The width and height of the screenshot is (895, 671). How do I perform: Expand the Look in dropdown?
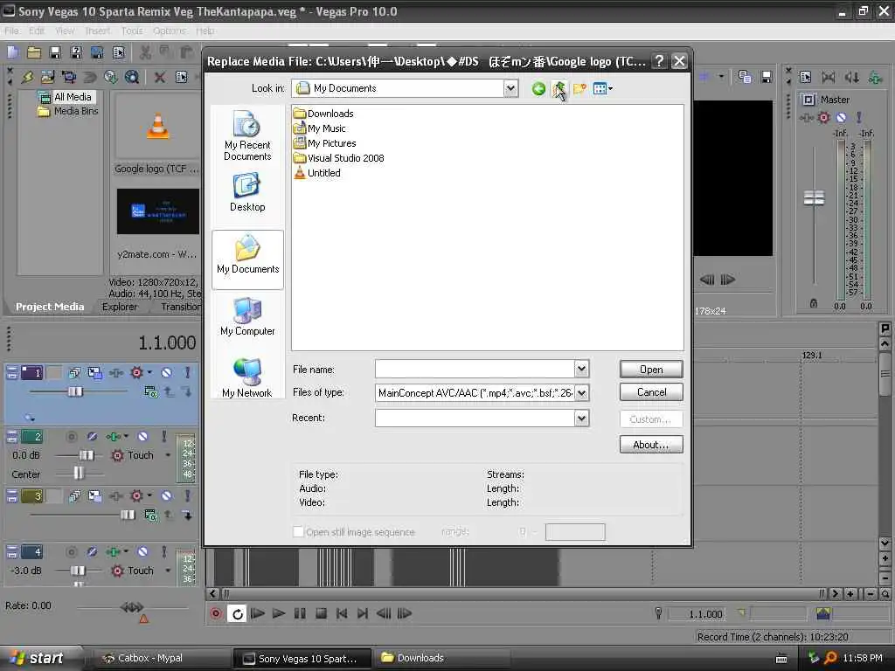coord(510,88)
